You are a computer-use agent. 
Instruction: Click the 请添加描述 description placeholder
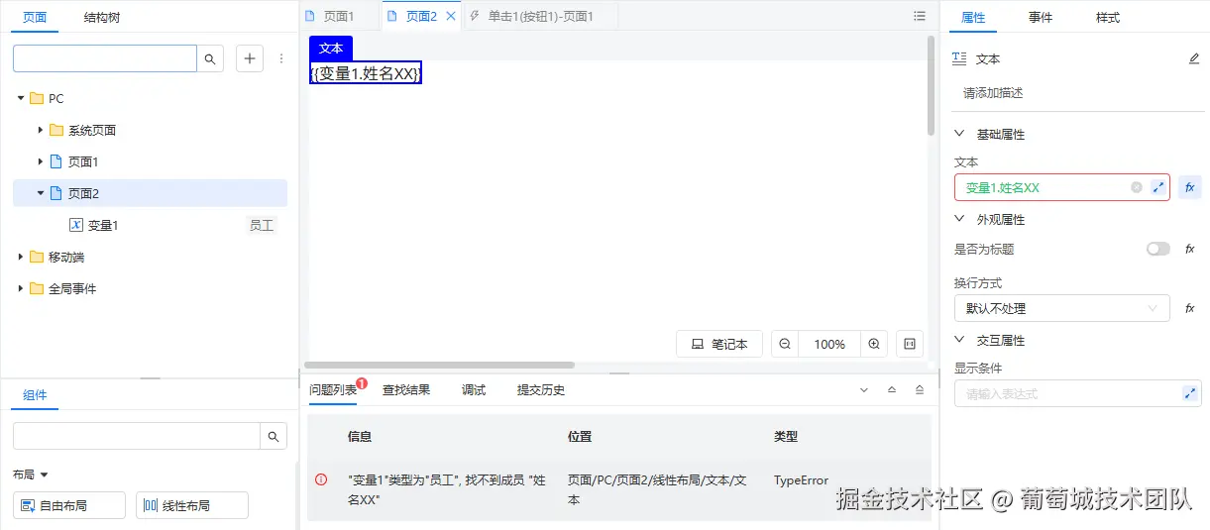tap(993, 92)
